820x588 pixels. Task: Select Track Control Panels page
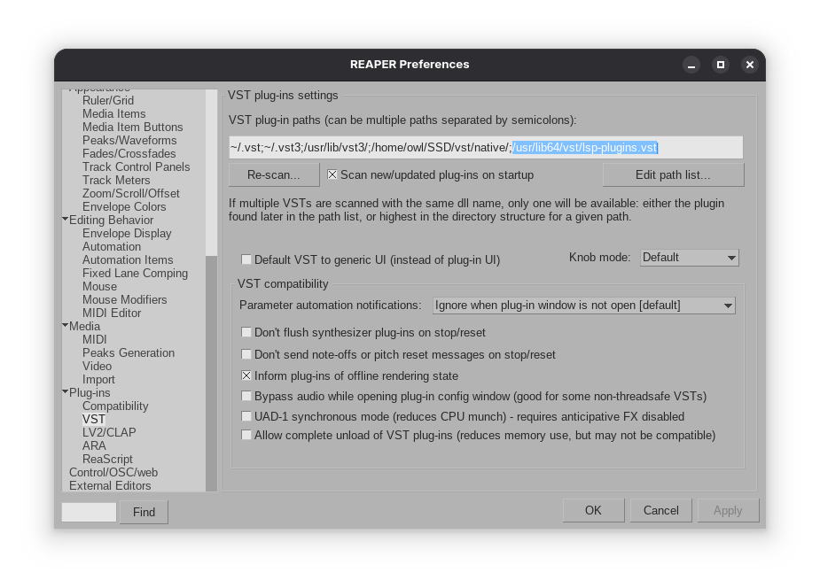tap(136, 166)
